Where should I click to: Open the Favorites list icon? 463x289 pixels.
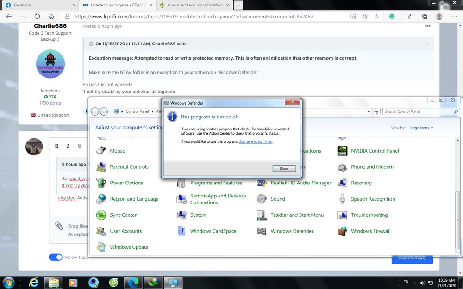tap(410, 17)
